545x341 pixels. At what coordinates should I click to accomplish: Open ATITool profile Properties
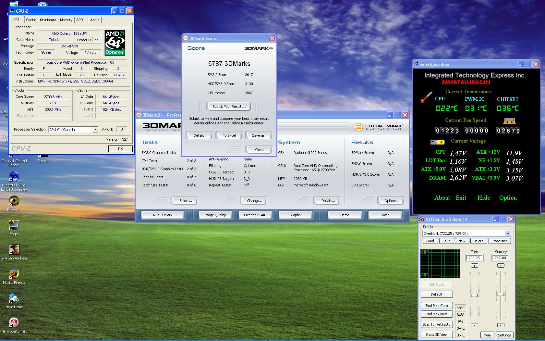[499, 241]
